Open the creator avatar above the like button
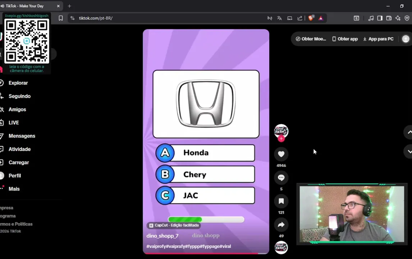Screen dimensions: 412x259 pos(281,131)
